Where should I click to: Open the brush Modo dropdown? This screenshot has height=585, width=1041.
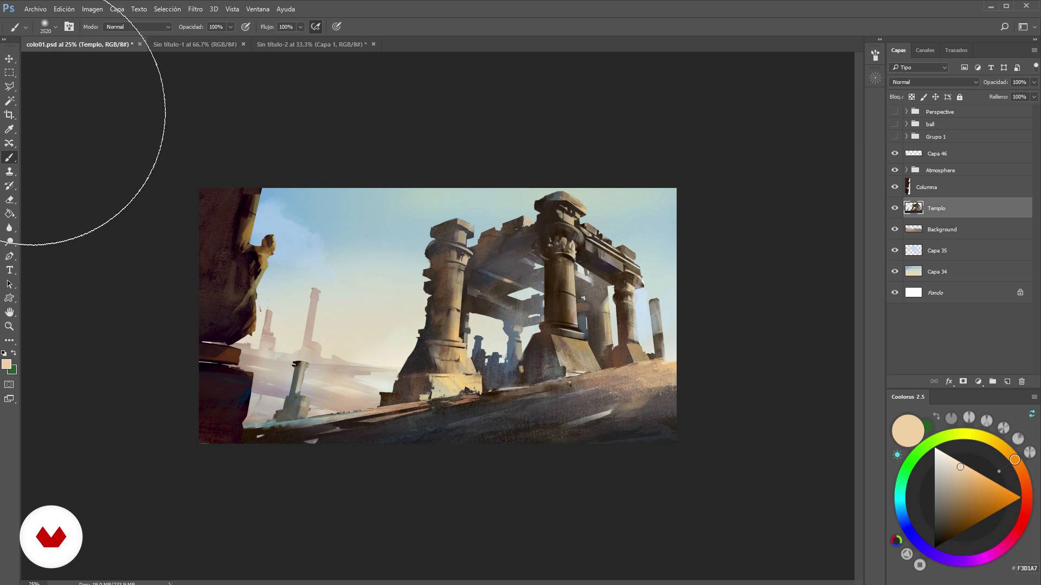(137, 27)
